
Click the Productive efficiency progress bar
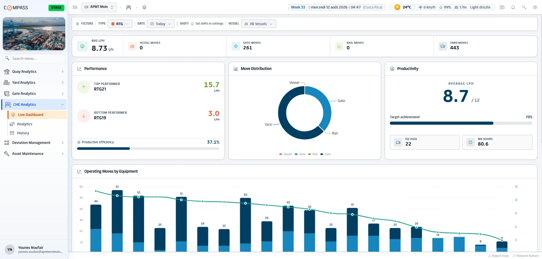148,149
